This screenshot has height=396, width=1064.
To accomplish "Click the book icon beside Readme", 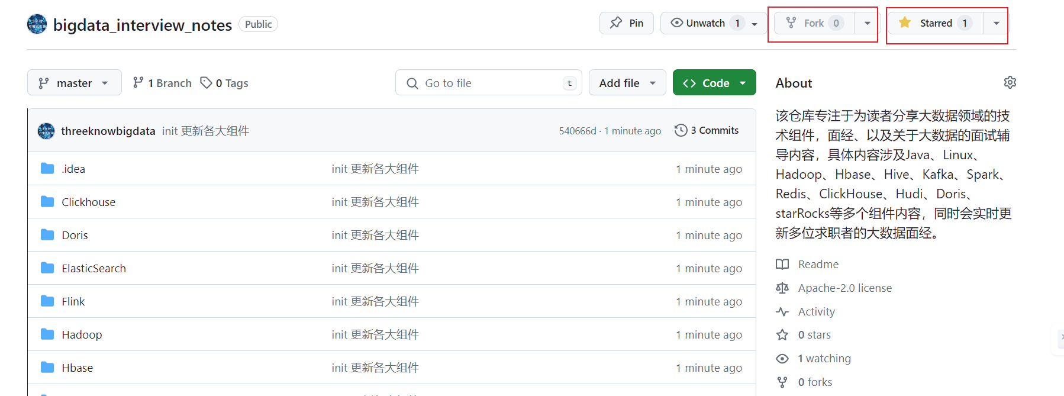I will pos(782,264).
